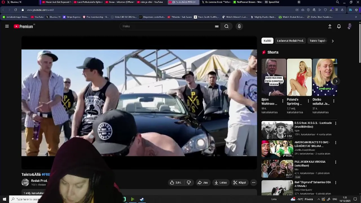Open the Björn Wahlroos Short thumbnail
361x203 pixels.
(274, 77)
